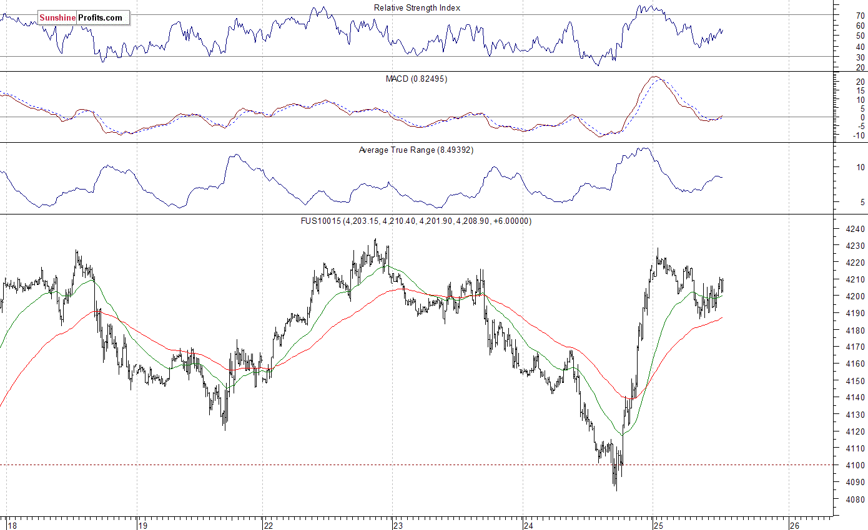
Task: Click the MACD axis value 20
Action: click(x=860, y=82)
